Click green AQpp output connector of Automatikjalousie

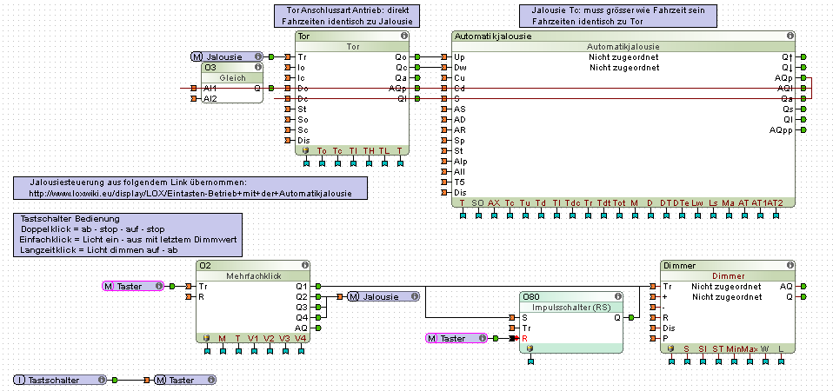pos(803,129)
